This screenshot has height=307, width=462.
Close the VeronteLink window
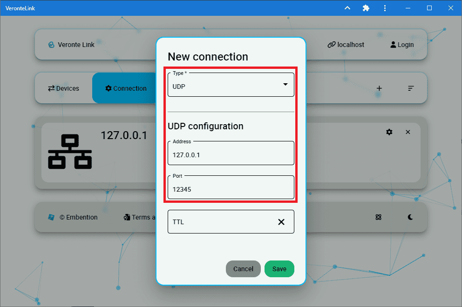tap(451, 8)
